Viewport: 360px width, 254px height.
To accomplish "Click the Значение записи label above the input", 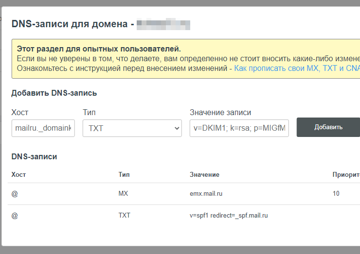I will (x=220, y=112).
